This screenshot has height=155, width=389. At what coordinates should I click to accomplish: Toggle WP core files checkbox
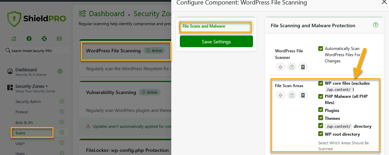click(x=321, y=83)
